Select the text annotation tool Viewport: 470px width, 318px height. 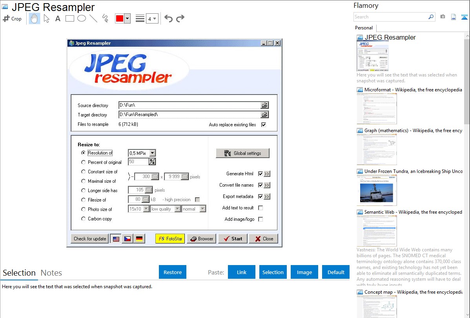[58, 18]
